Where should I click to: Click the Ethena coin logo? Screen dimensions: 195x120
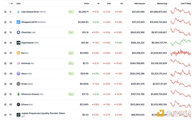click(x=19, y=104)
